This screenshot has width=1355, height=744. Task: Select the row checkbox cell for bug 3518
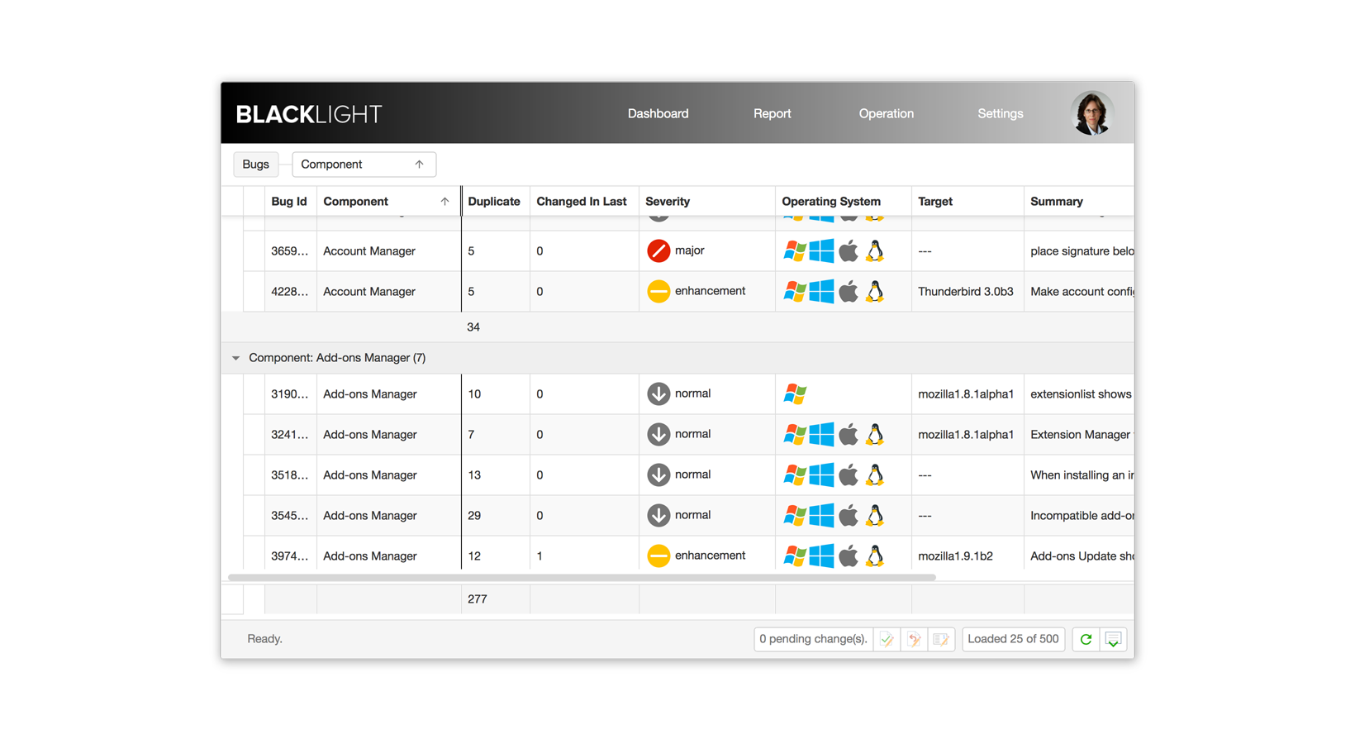point(254,475)
